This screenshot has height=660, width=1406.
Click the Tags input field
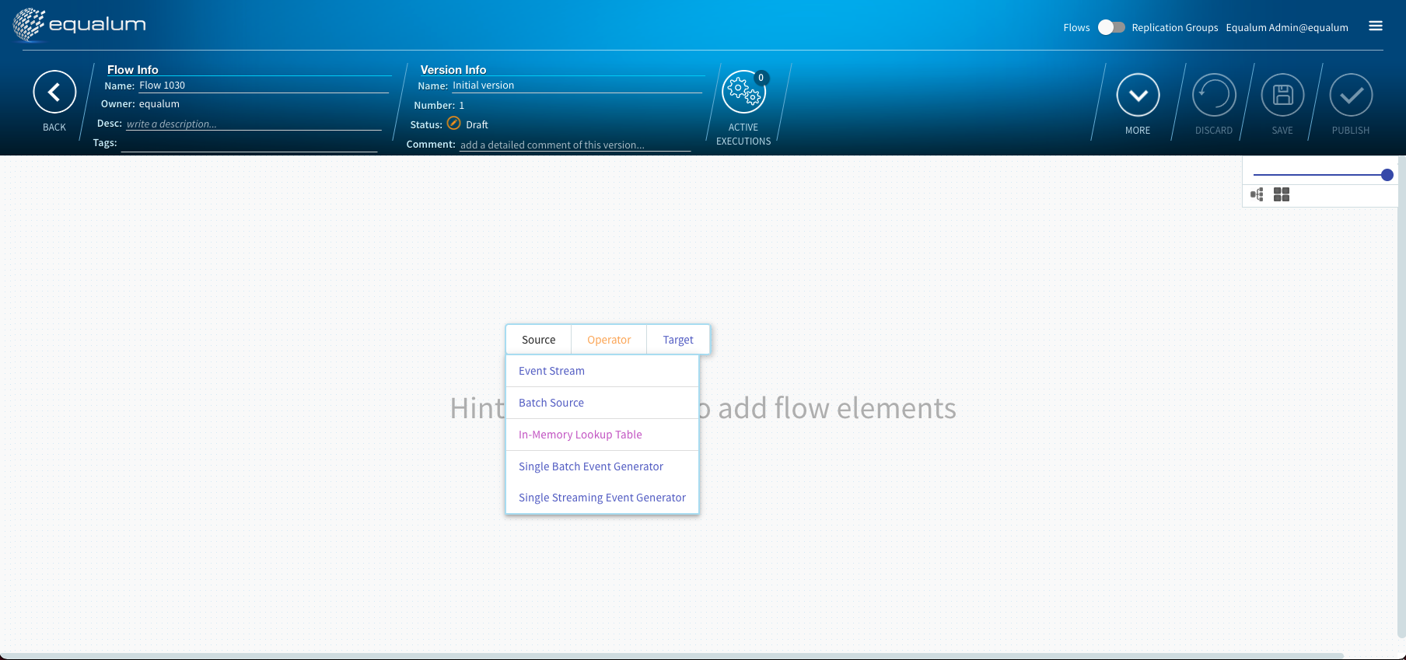249,143
